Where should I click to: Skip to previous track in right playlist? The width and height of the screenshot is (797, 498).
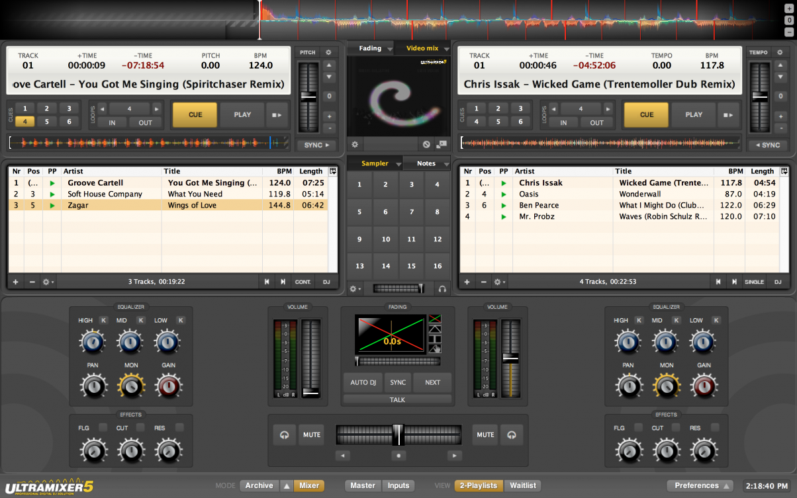point(718,282)
